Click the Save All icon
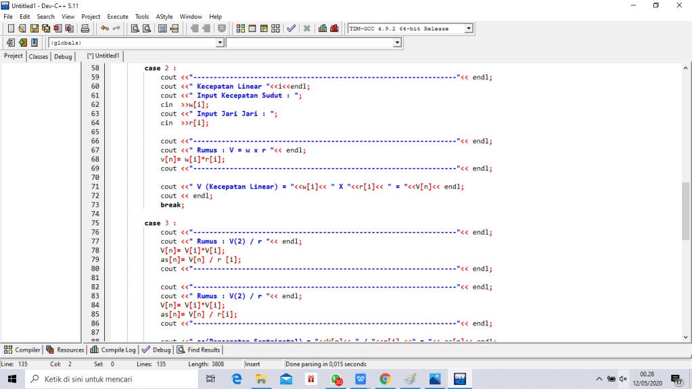The height and width of the screenshot is (389, 692). [x=46, y=28]
